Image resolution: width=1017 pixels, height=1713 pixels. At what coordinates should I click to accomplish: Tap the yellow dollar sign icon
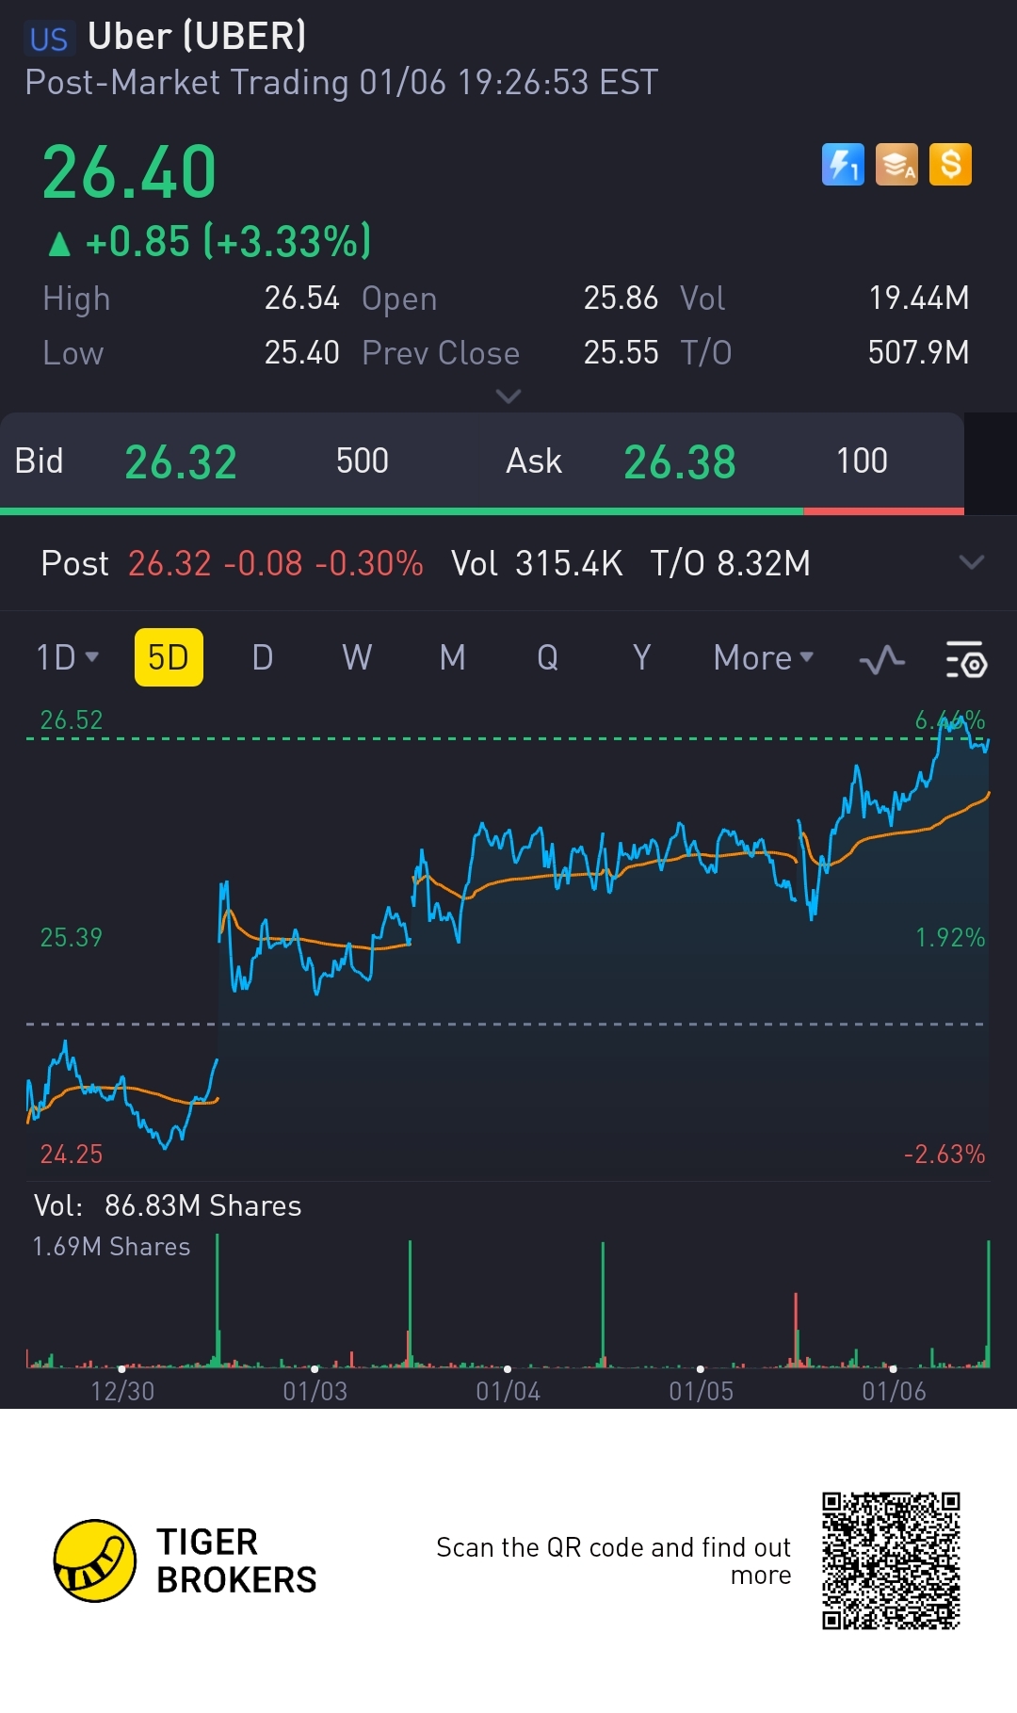(x=950, y=165)
